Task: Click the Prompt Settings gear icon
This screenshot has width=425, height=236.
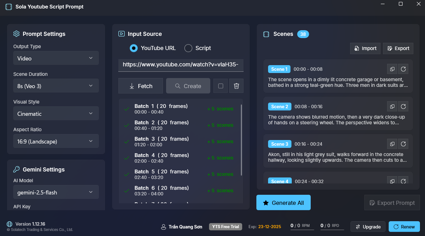Action: click(16, 34)
